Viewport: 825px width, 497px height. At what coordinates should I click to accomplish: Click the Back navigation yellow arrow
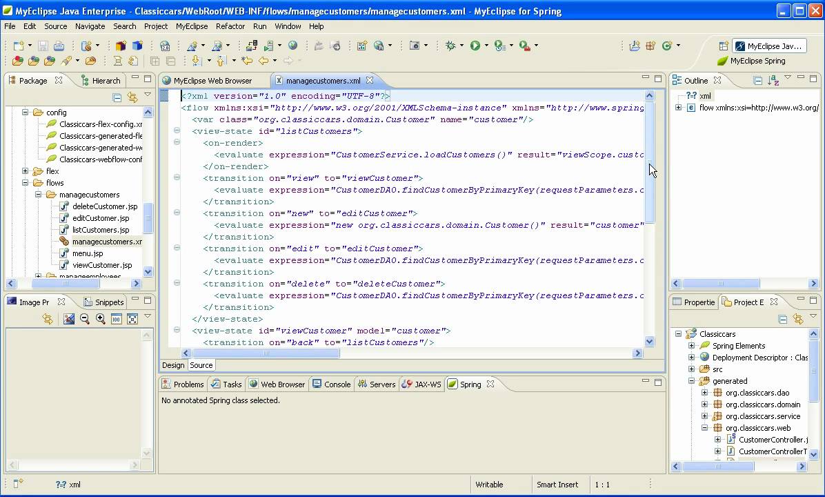pyautogui.click(x=263, y=61)
